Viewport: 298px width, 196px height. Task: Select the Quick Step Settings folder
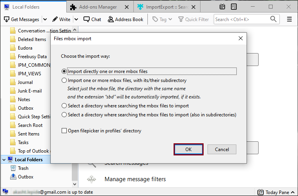coord(34,117)
